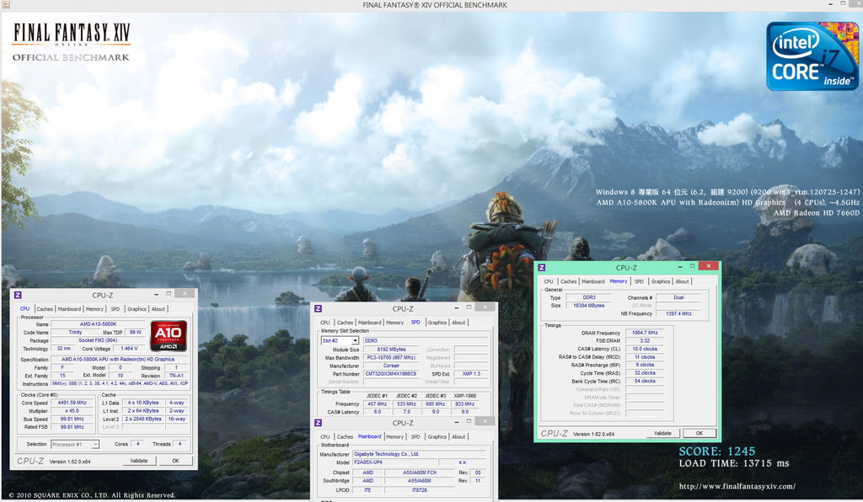Click the AMD A10 processor logo
The image size is (863, 502).
(x=169, y=335)
